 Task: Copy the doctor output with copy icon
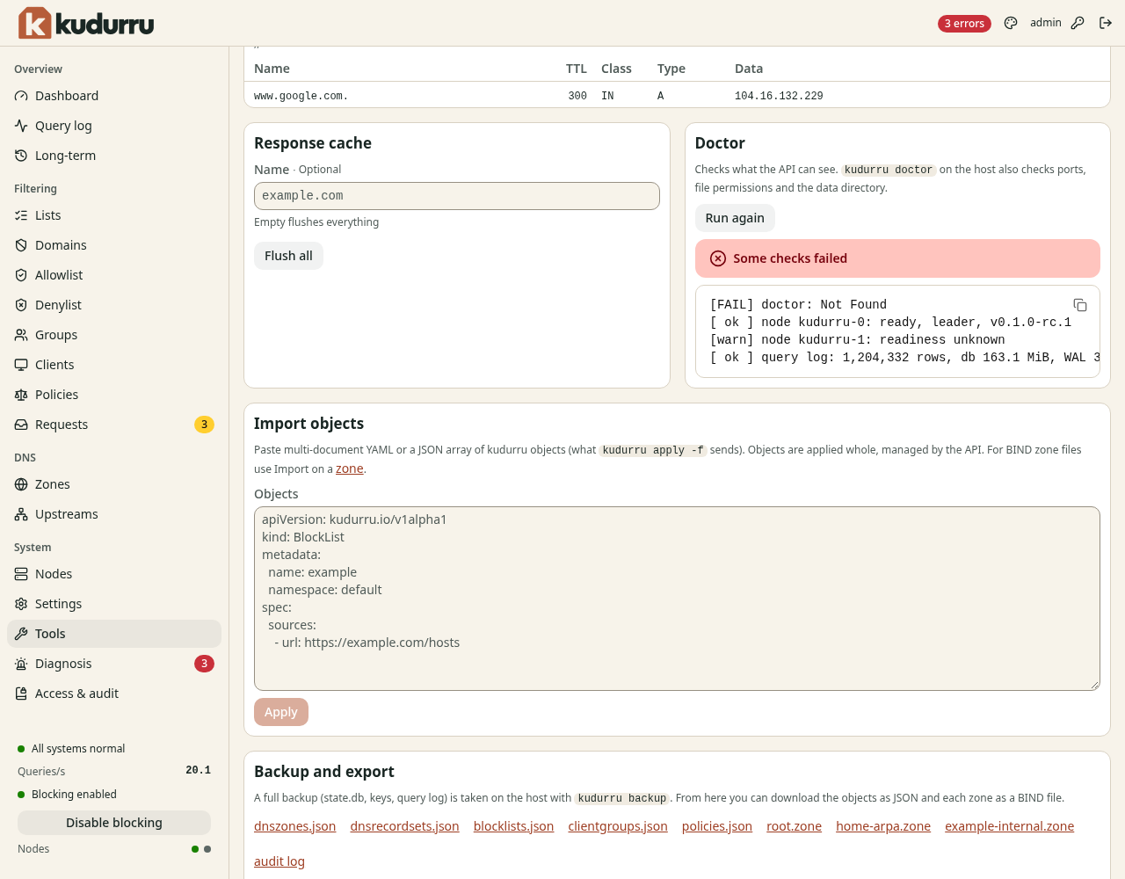pos(1080,305)
